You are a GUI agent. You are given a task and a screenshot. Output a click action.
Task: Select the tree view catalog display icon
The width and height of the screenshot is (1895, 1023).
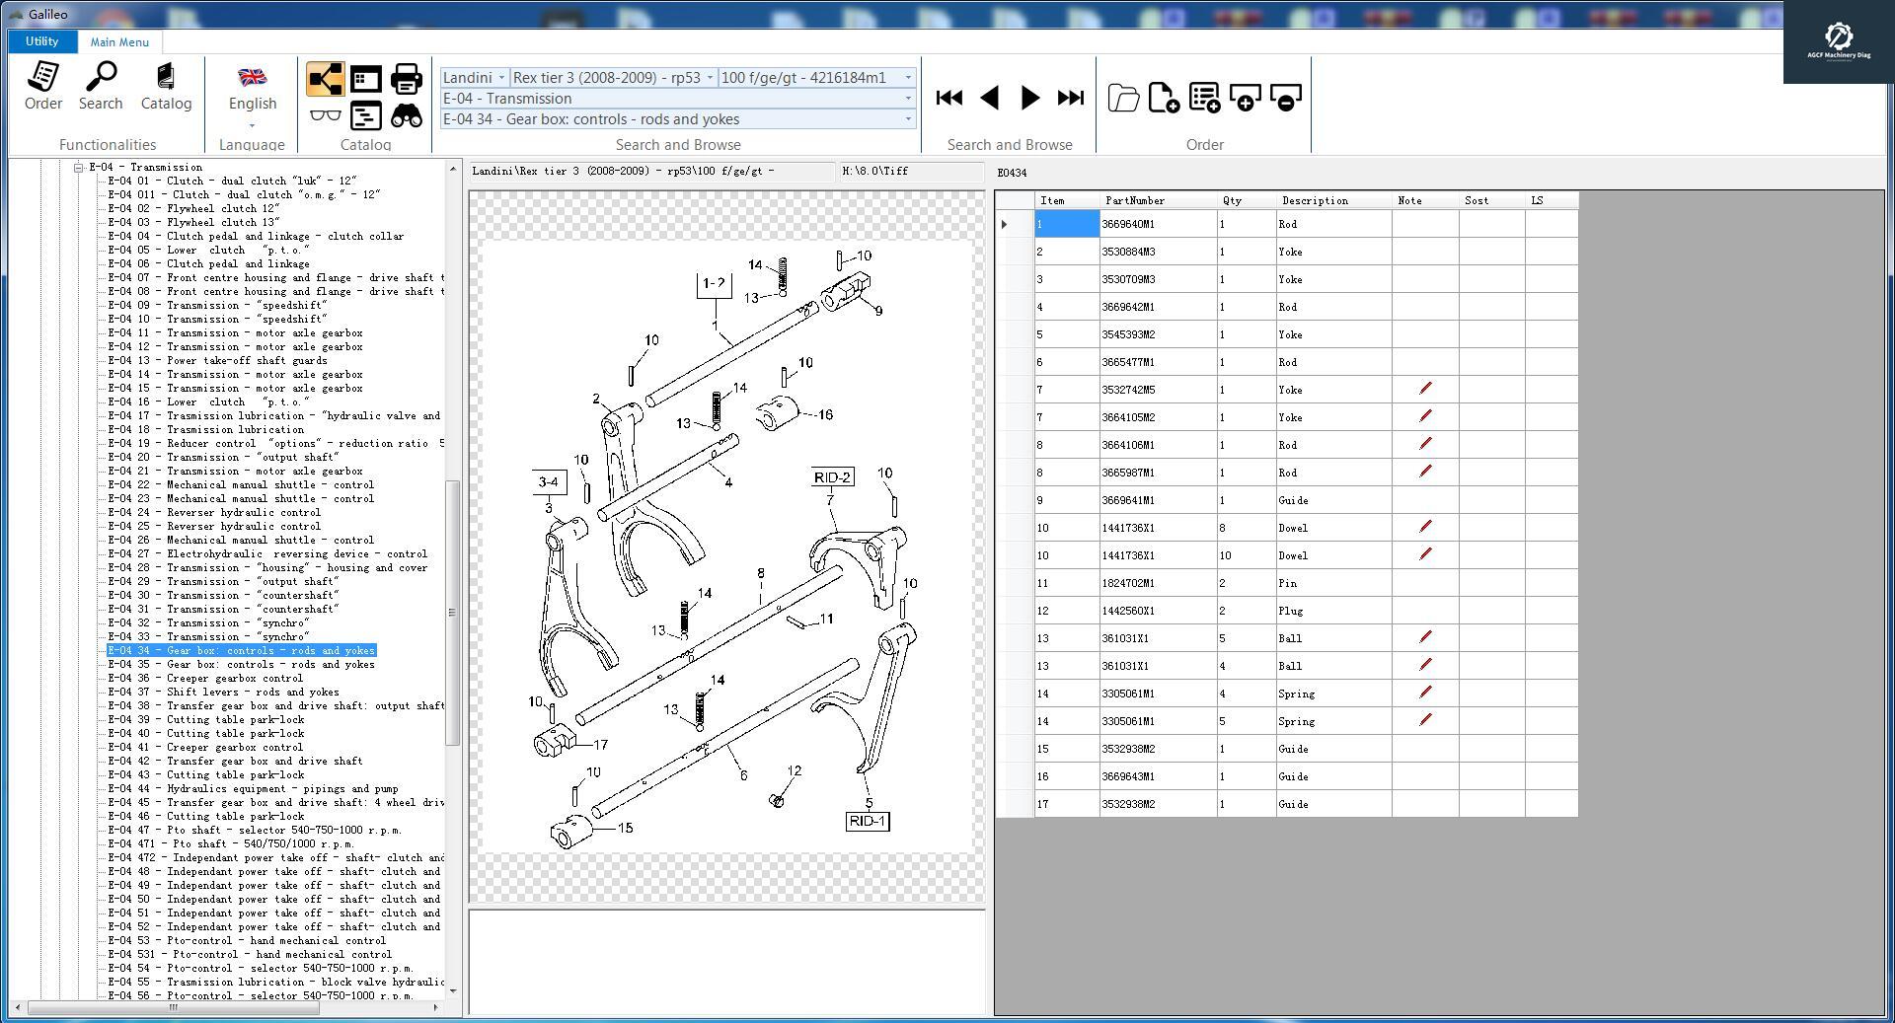pos(325,78)
